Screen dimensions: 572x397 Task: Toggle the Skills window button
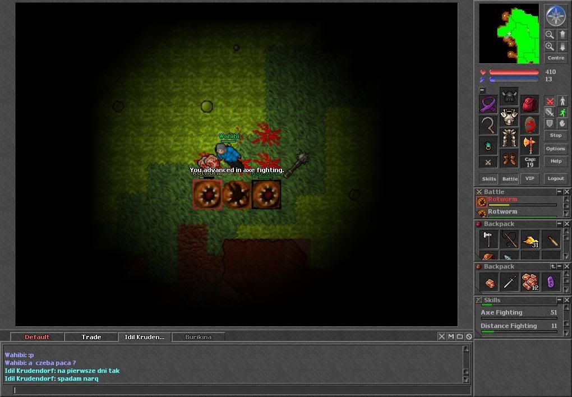(489, 178)
